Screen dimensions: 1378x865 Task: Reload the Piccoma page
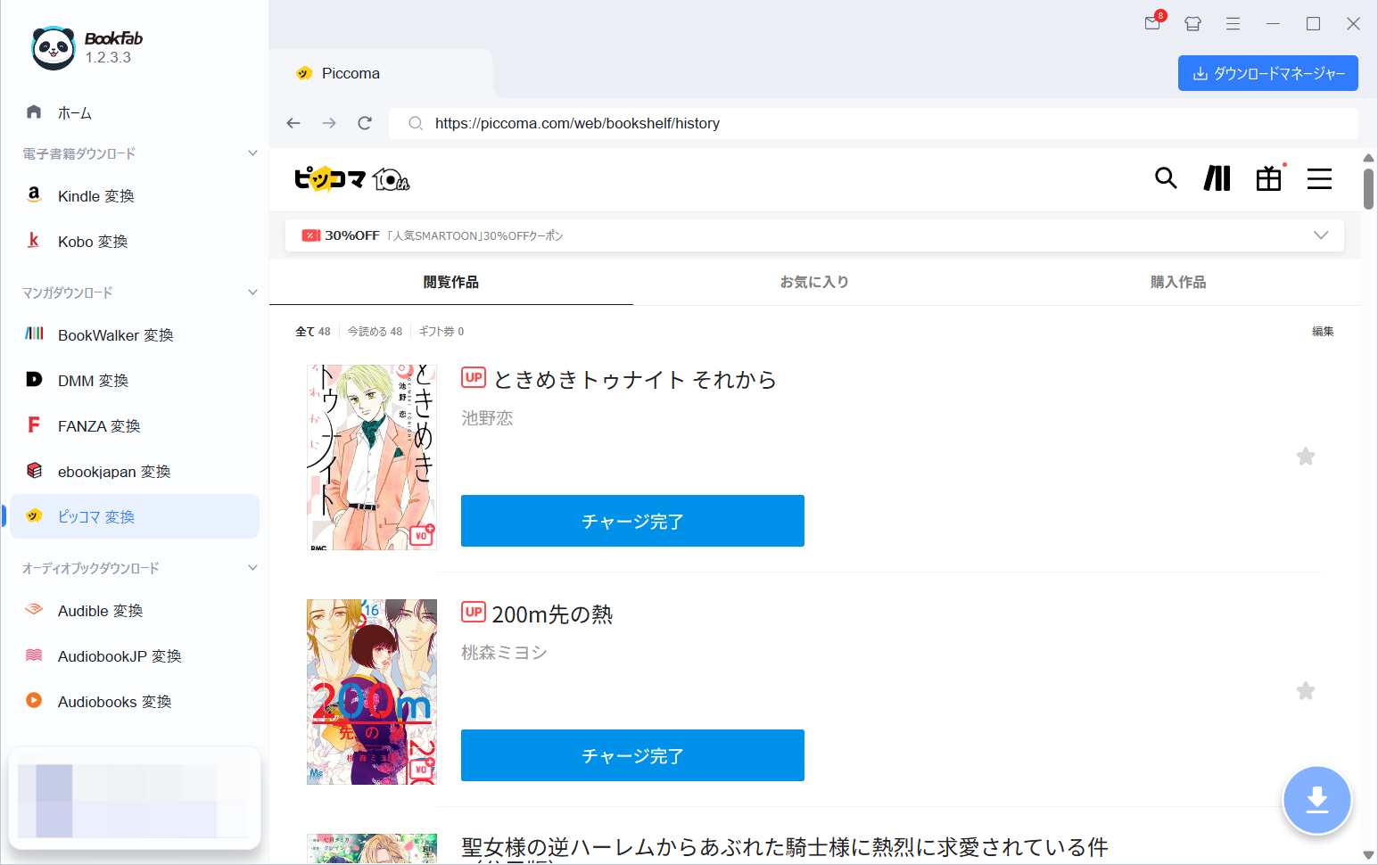[365, 123]
